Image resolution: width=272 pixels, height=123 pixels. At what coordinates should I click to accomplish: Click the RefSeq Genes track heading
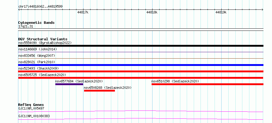tap(31, 105)
